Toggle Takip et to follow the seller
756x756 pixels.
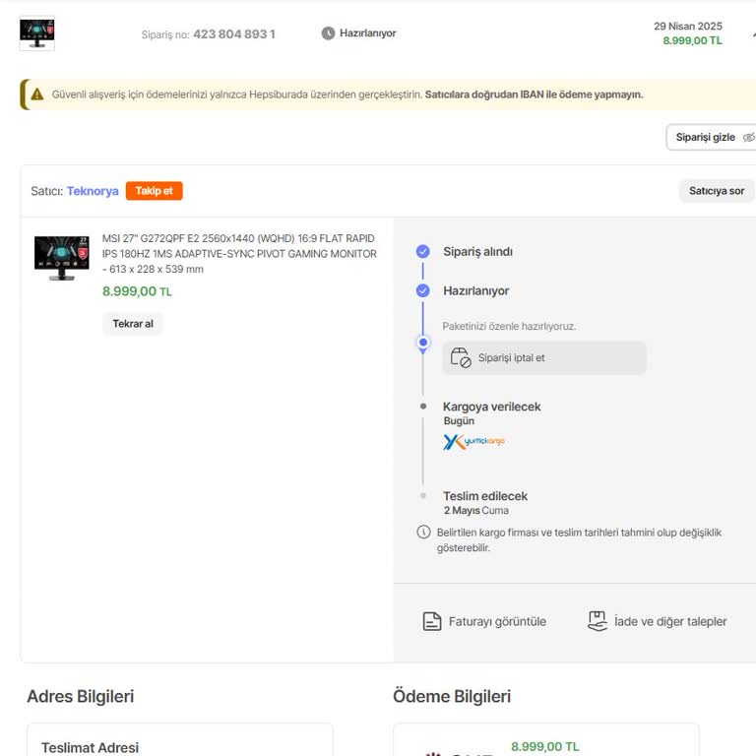click(154, 191)
